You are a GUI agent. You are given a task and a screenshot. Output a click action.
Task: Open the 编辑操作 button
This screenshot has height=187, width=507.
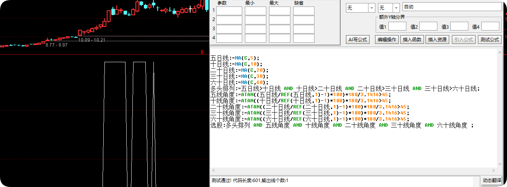[x=387, y=39]
